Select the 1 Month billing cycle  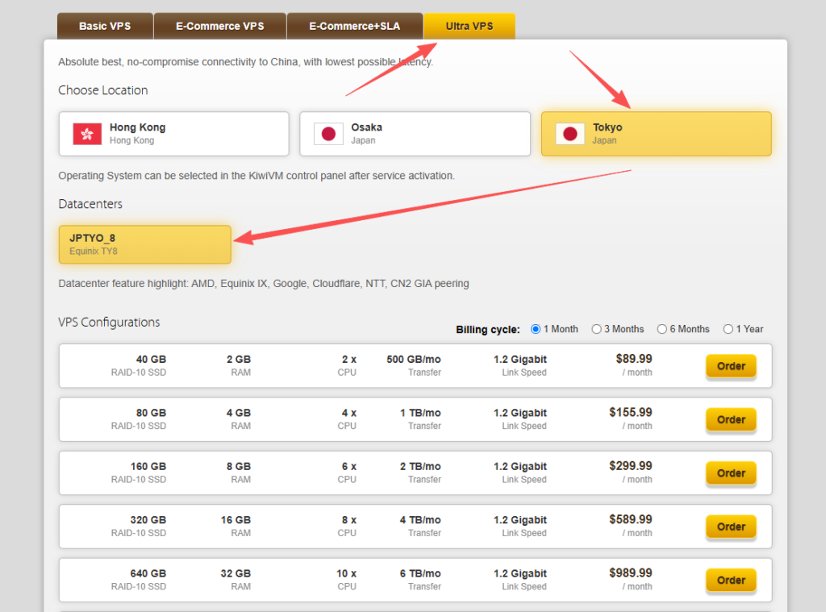pos(536,329)
